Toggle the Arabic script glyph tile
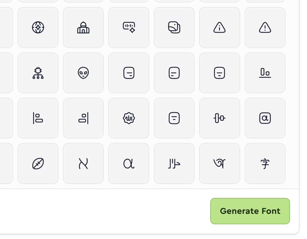The image size is (307, 239). tap(174, 163)
